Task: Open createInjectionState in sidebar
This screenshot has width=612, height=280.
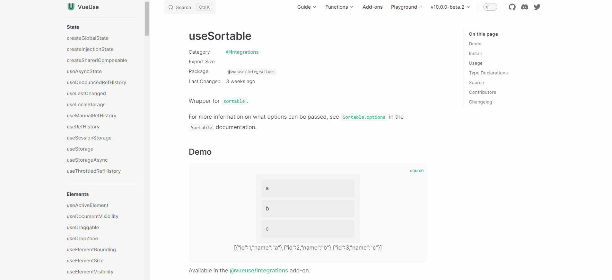Action: click(90, 49)
